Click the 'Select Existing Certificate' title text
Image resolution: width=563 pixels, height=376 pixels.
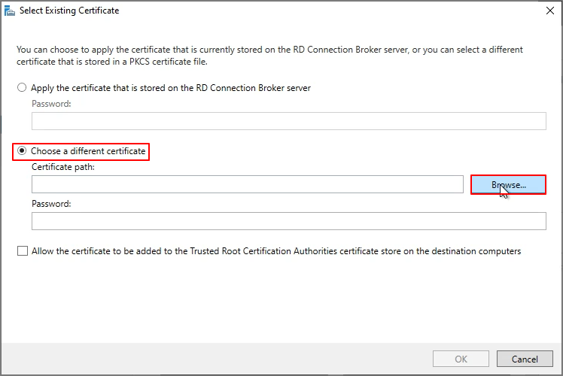pos(69,11)
